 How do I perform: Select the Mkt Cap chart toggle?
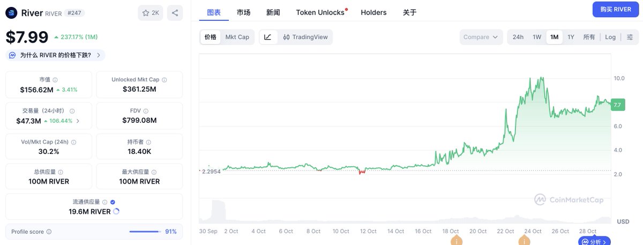click(237, 37)
